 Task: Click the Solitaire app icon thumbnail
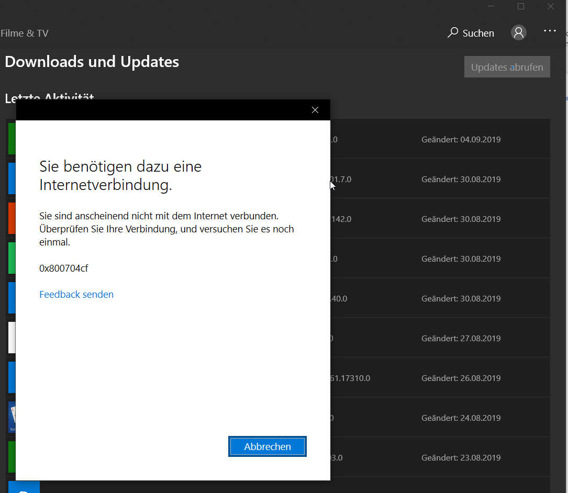click(x=12, y=417)
